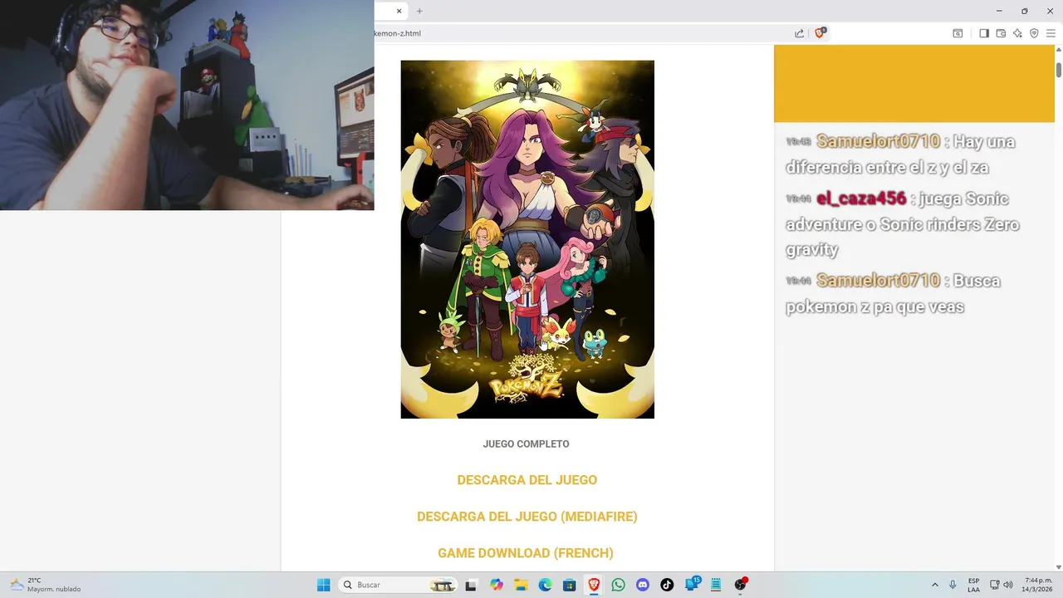Show hidden system tray icons
The height and width of the screenshot is (598, 1063).
click(x=934, y=585)
